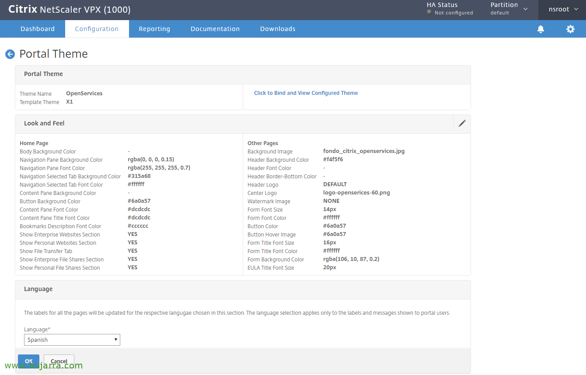586x375 pixels.
Task: Click the Body Background Color label
Action: click(48, 152)
